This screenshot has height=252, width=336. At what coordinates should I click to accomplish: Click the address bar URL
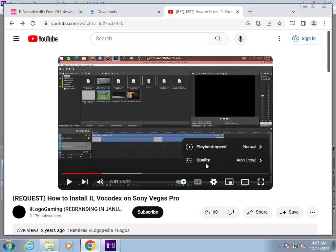click(87, 23)
